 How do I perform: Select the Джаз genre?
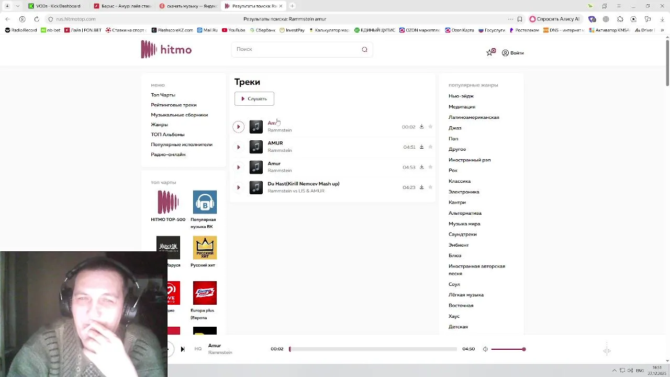[455, 128]
